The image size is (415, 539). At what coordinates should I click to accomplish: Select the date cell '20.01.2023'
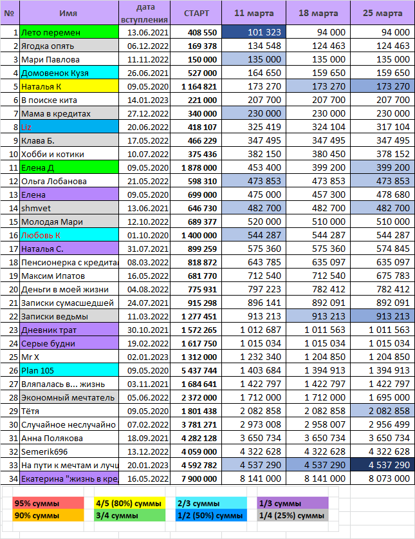(x=144, y=465)
